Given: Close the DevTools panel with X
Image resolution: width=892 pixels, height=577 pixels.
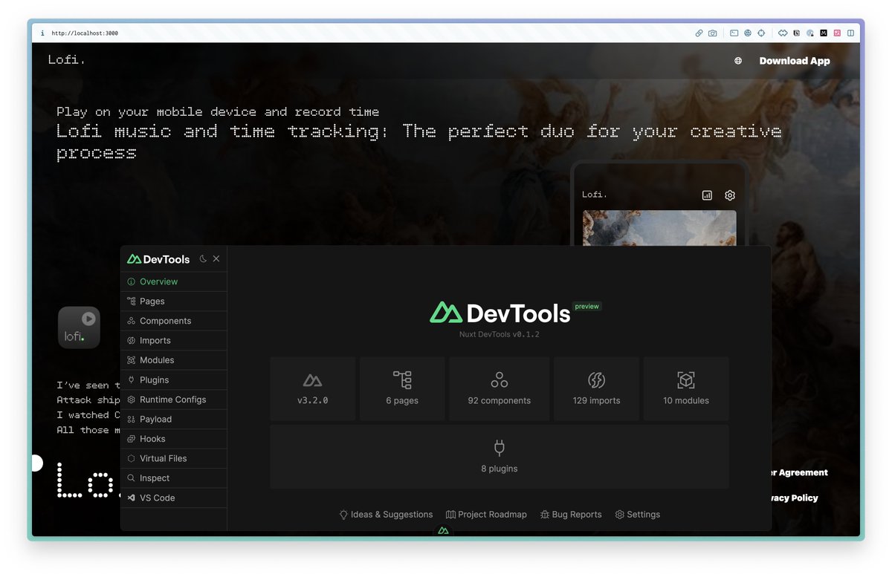Looking at the screenshot, I should click(x=216, y=259).
